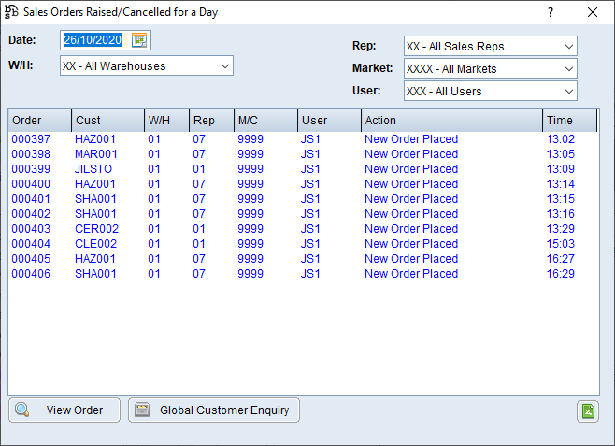Sort by the Time column header
Screen dimensions: 615x446
(x=569, y=121)
